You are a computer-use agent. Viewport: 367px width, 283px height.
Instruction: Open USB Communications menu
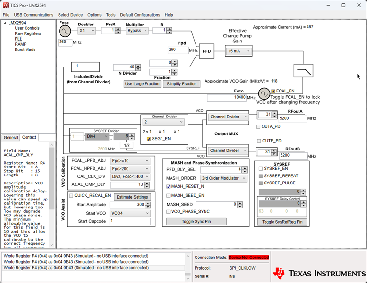coord(34,15)
